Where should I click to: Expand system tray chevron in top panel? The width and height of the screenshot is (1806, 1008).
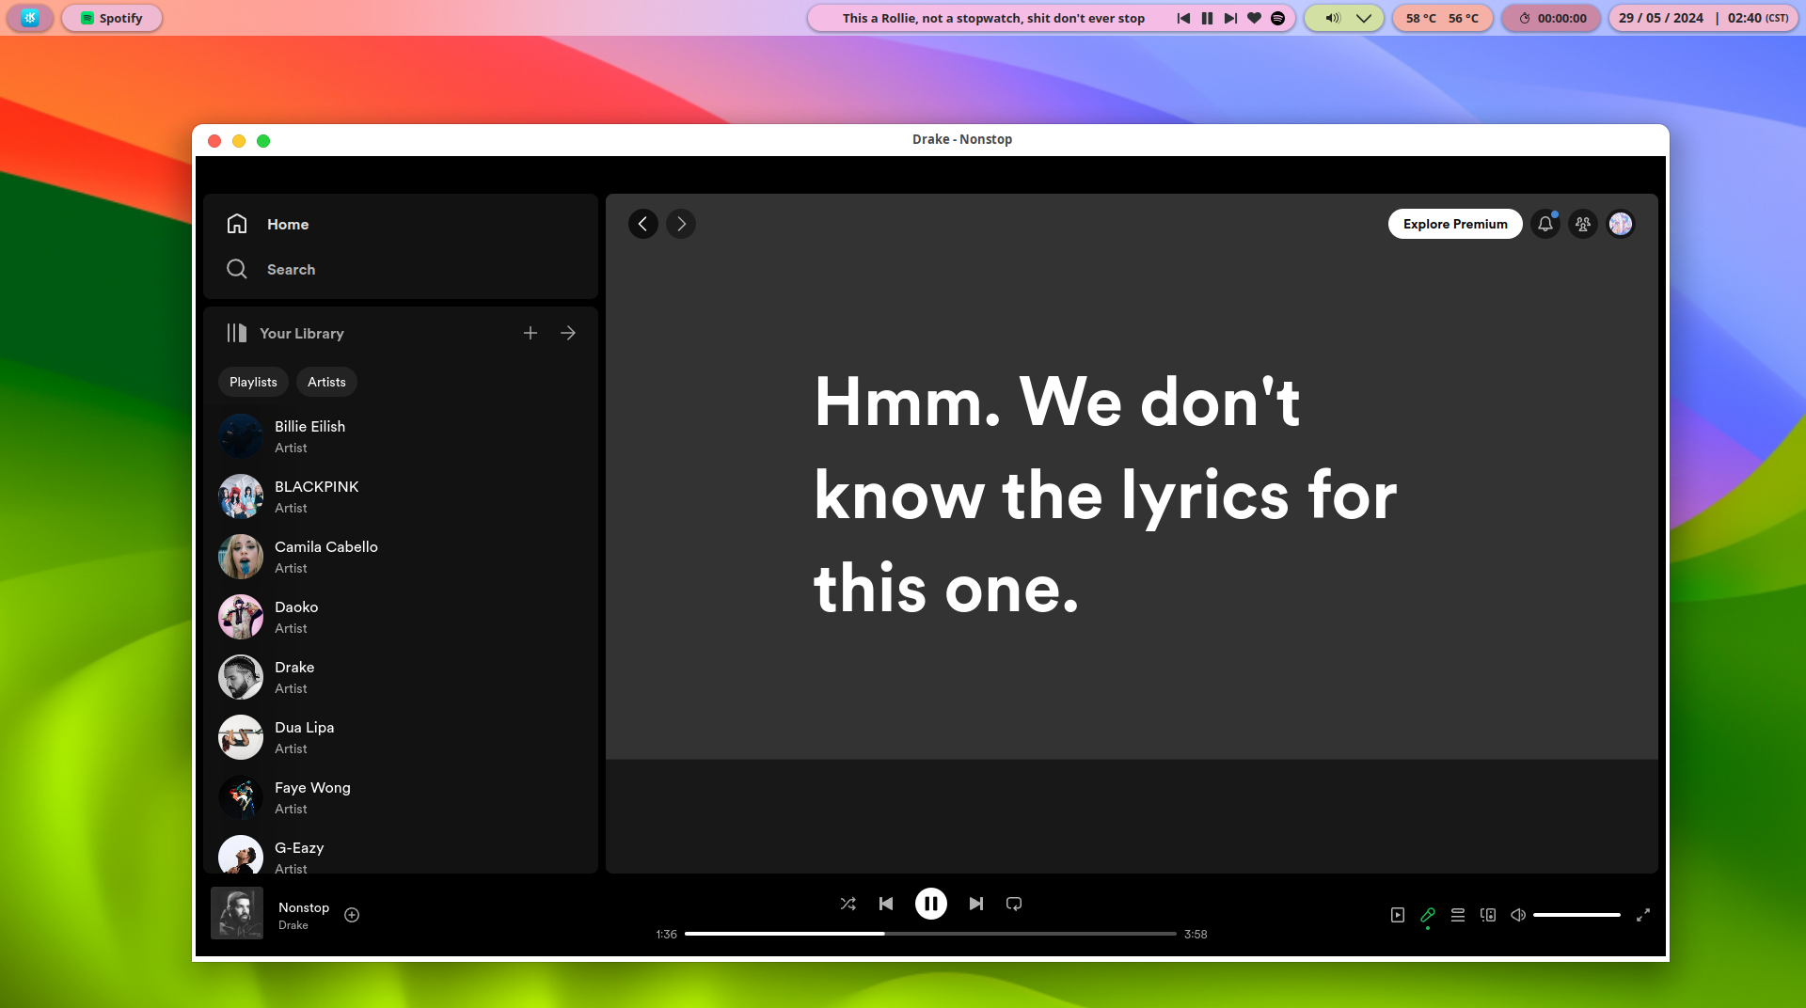coord(1364,18)
